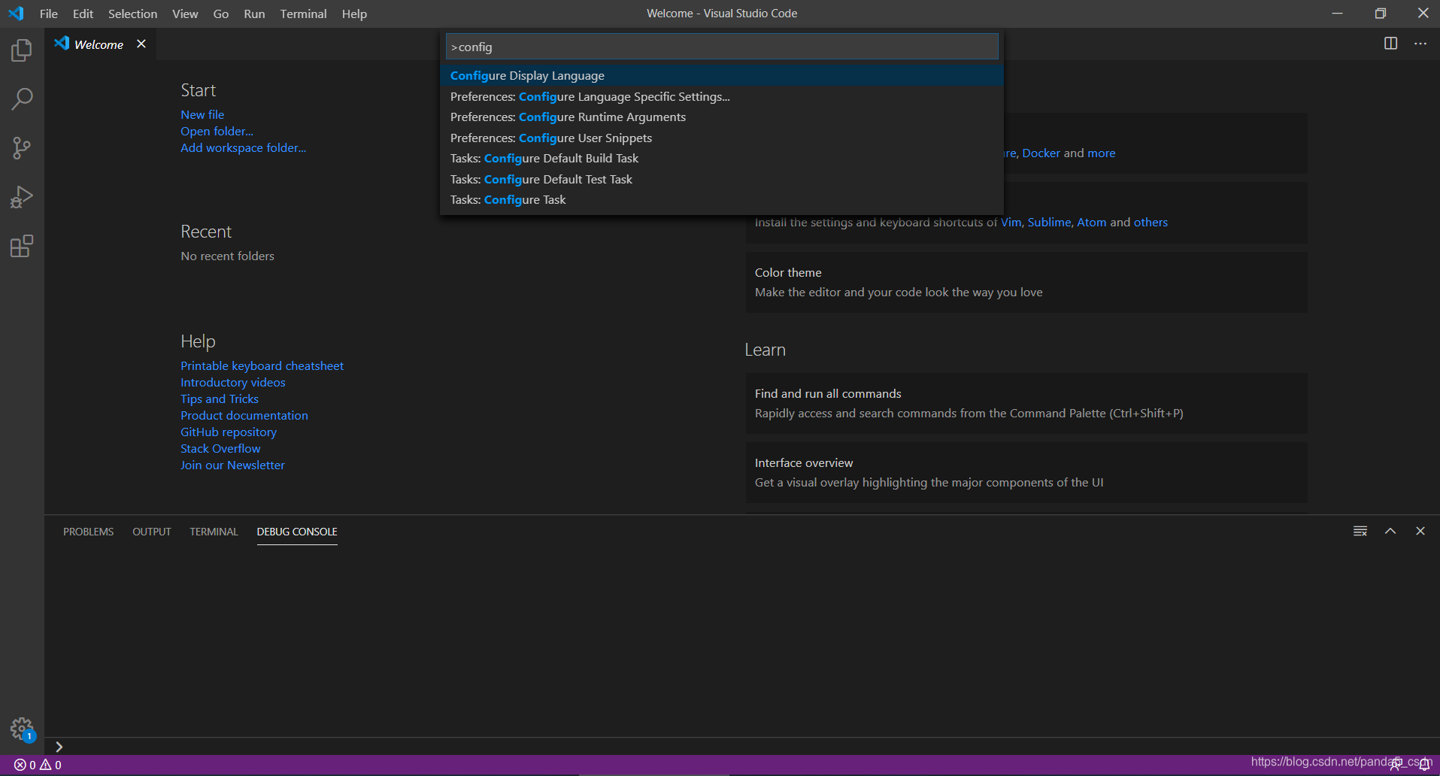Viewport: 1440px width, 776px height.
Task: Choose Configure Display Language command
Action: point(722,75)
